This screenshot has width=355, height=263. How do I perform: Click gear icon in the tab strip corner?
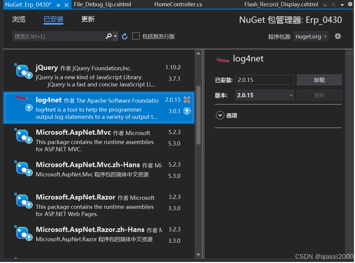(x=350, y=4)
